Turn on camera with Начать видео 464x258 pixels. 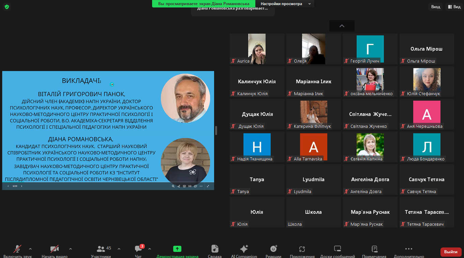54,249
